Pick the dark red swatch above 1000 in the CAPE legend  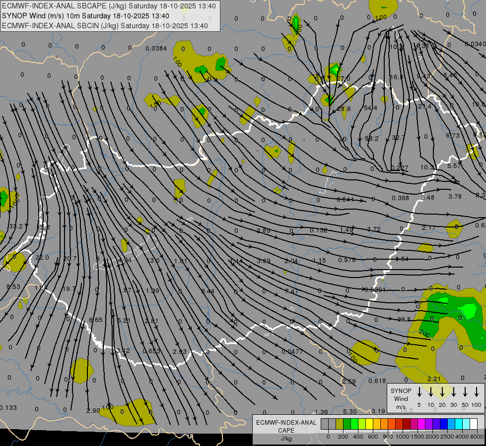click(x=407, y=424)
